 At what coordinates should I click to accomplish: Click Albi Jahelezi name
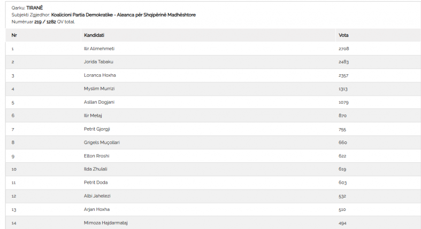point(97,196)
